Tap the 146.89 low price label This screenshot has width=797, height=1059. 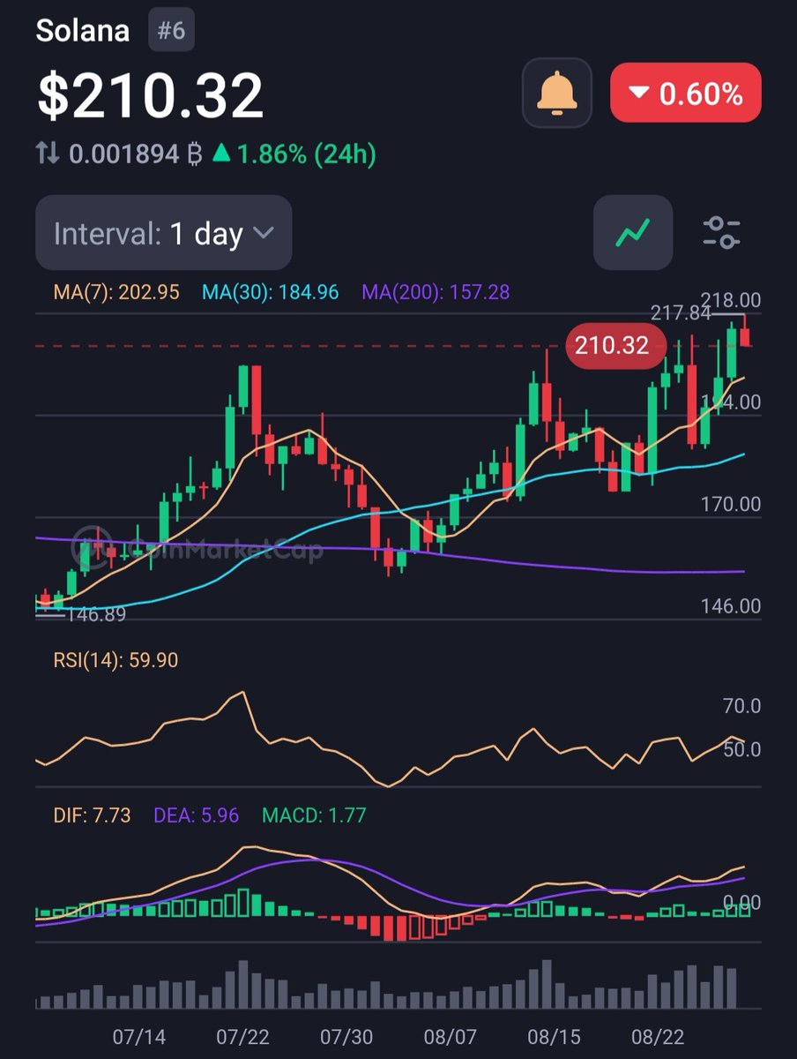(95, 614)
